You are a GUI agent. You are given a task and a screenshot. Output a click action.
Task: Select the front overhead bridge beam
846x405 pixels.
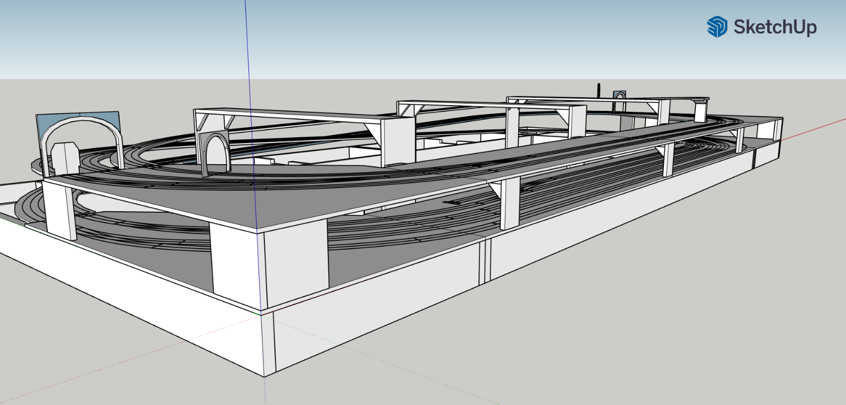[296, 116]
